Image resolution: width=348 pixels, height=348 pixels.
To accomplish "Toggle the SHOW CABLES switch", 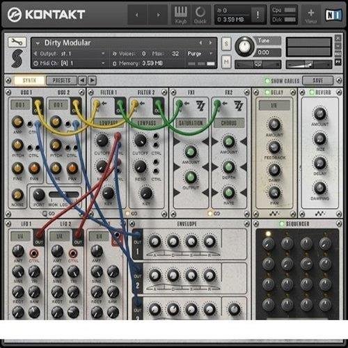I will (267, 81).
